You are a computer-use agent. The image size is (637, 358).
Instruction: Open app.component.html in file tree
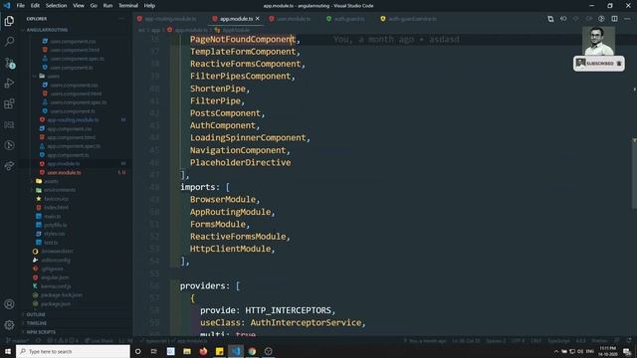tap(71, 137)
